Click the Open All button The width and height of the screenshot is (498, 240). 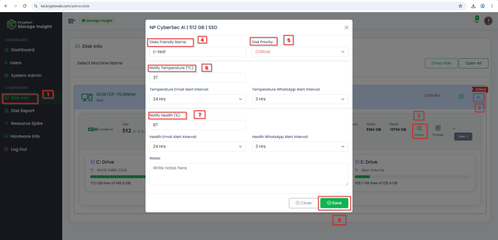click(x=473, y=63)
